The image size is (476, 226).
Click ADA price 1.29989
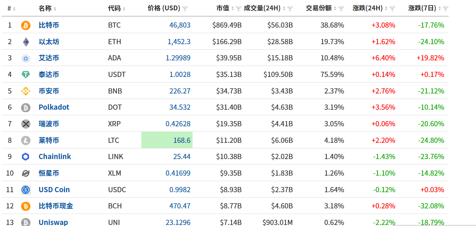pos(178,58)
